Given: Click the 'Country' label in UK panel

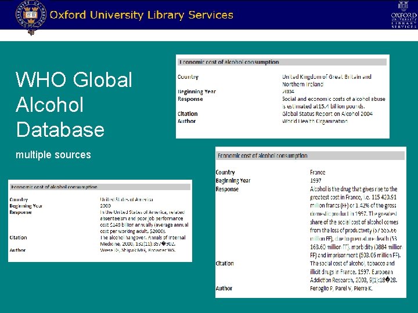Looking at the screenshot, I should coord(188,77).
